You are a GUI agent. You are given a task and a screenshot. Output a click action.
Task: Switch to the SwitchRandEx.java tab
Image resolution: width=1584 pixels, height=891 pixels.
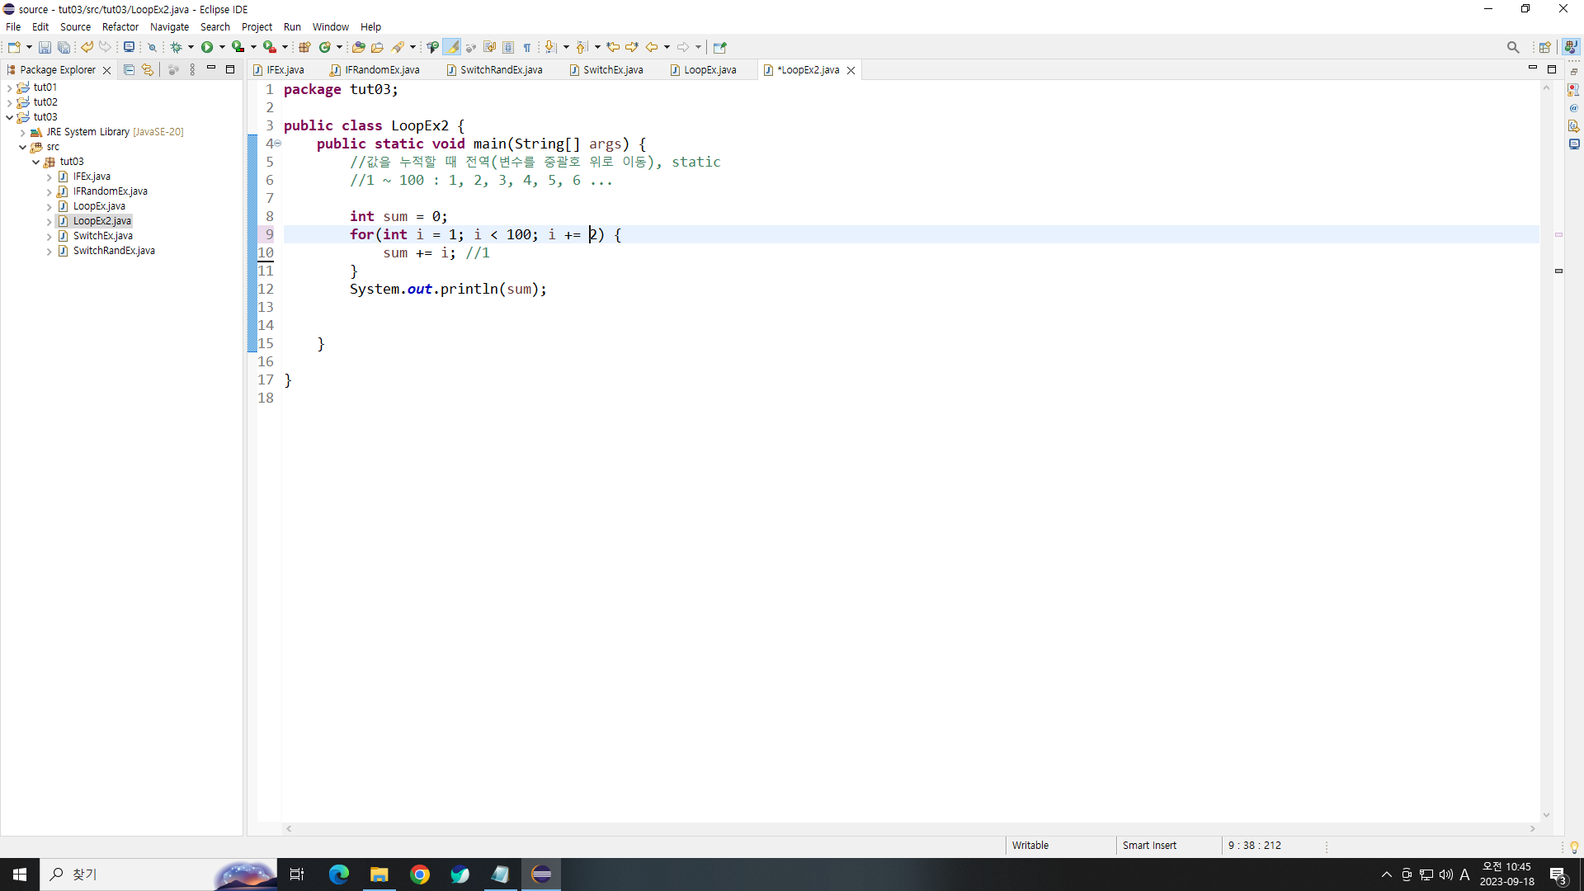point(501,70)
